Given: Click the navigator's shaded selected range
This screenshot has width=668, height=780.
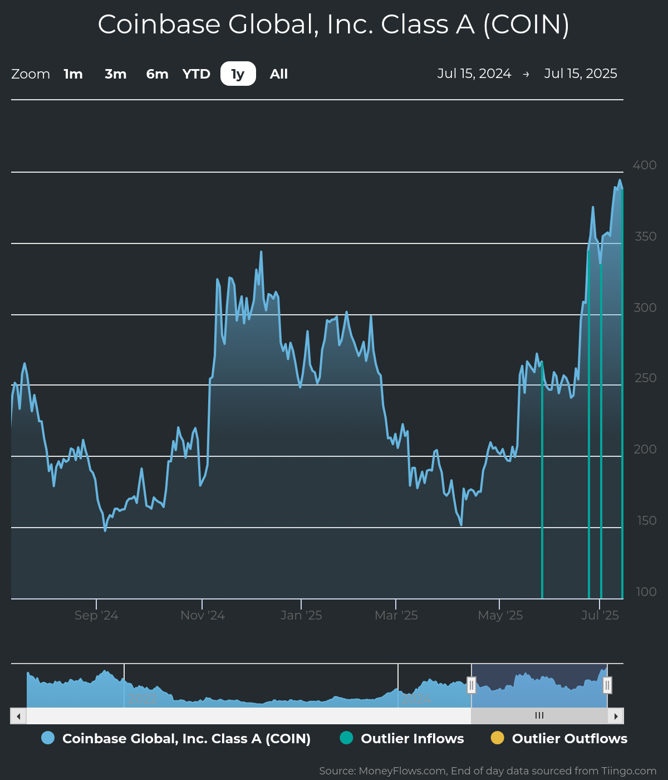Looking at the screenshot, I should pyautogui.click(x=539, y=686).
